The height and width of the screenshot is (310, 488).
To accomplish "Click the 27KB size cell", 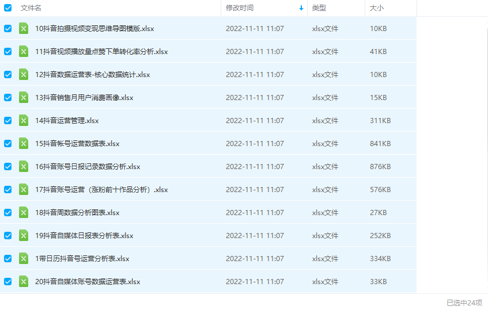I will click(378, 212).
